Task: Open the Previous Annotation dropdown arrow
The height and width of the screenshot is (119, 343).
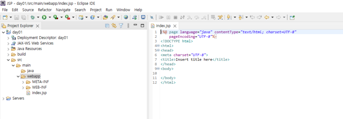Action: (x=246, y=17)
